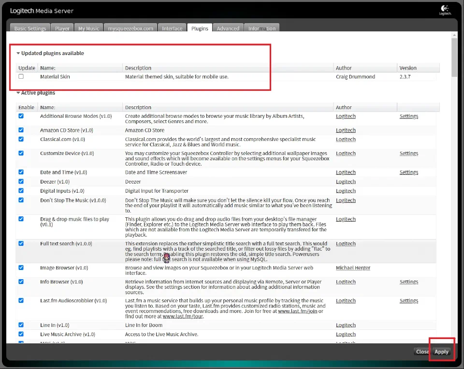Open Settings for Last.fm Audioscrobbler
The image size is (464, 369).
tap(409, 301)
